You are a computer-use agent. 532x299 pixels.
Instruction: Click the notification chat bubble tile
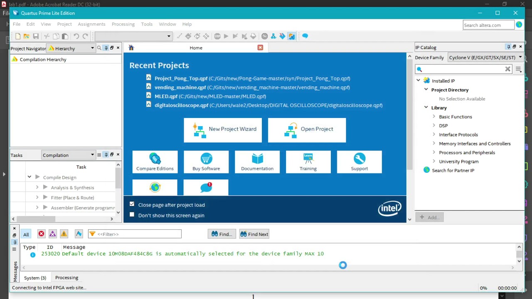[x=206, y=187]
